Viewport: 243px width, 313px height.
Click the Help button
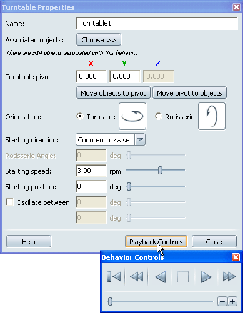[x=29, y=242]
